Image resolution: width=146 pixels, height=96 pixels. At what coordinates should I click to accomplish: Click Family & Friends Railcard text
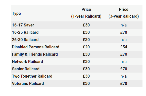pos(35,54)
